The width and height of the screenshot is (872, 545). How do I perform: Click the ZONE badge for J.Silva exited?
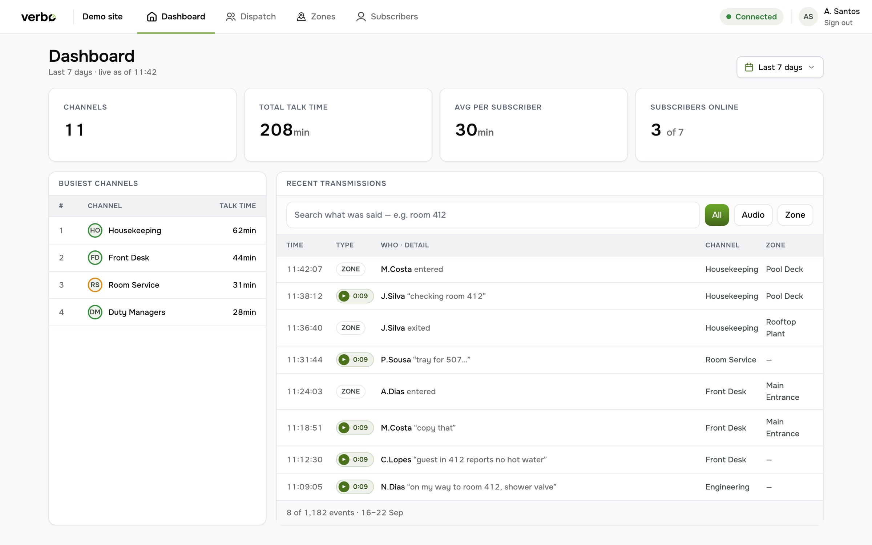point(350,328)
